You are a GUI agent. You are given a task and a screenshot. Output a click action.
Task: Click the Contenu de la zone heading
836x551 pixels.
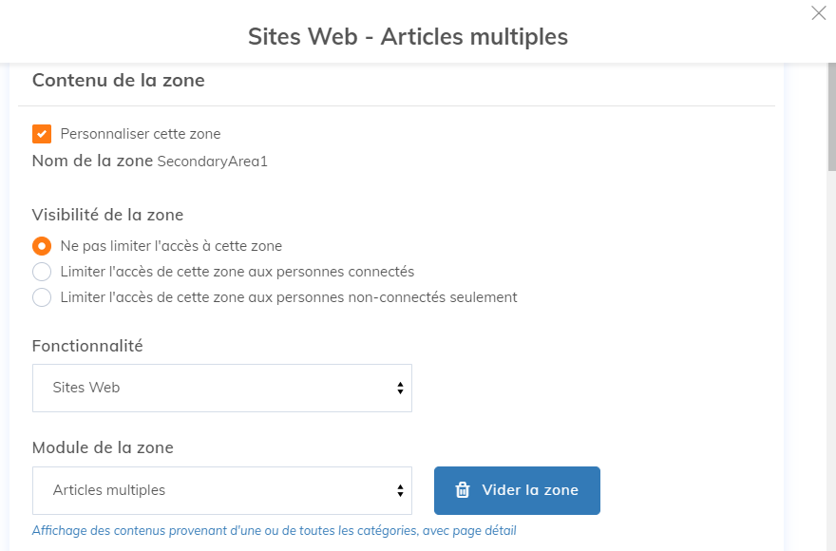118,81
